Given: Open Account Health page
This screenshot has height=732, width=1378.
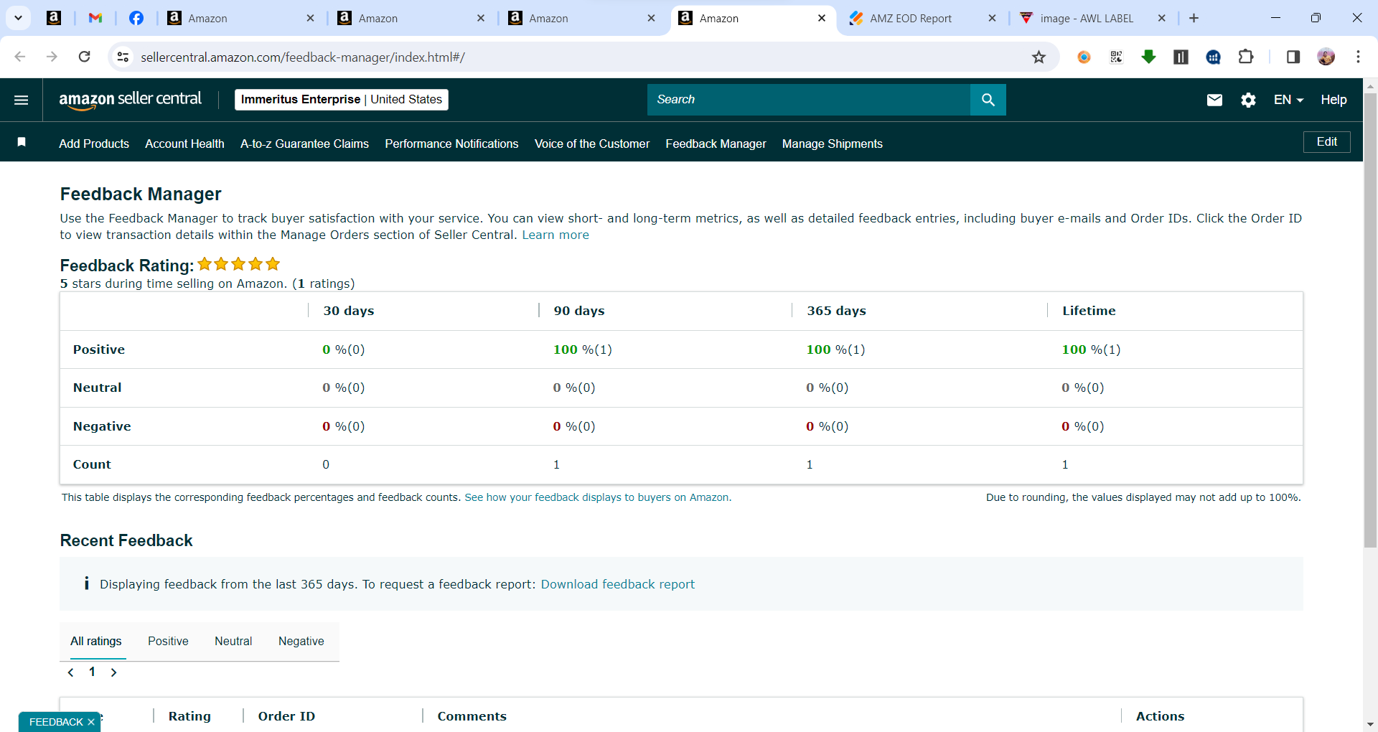Looking at the screenshot, I should tap(184, 144).
